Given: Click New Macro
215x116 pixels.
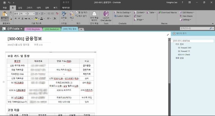Looking at the screenshot, I should tap(186, 16).
